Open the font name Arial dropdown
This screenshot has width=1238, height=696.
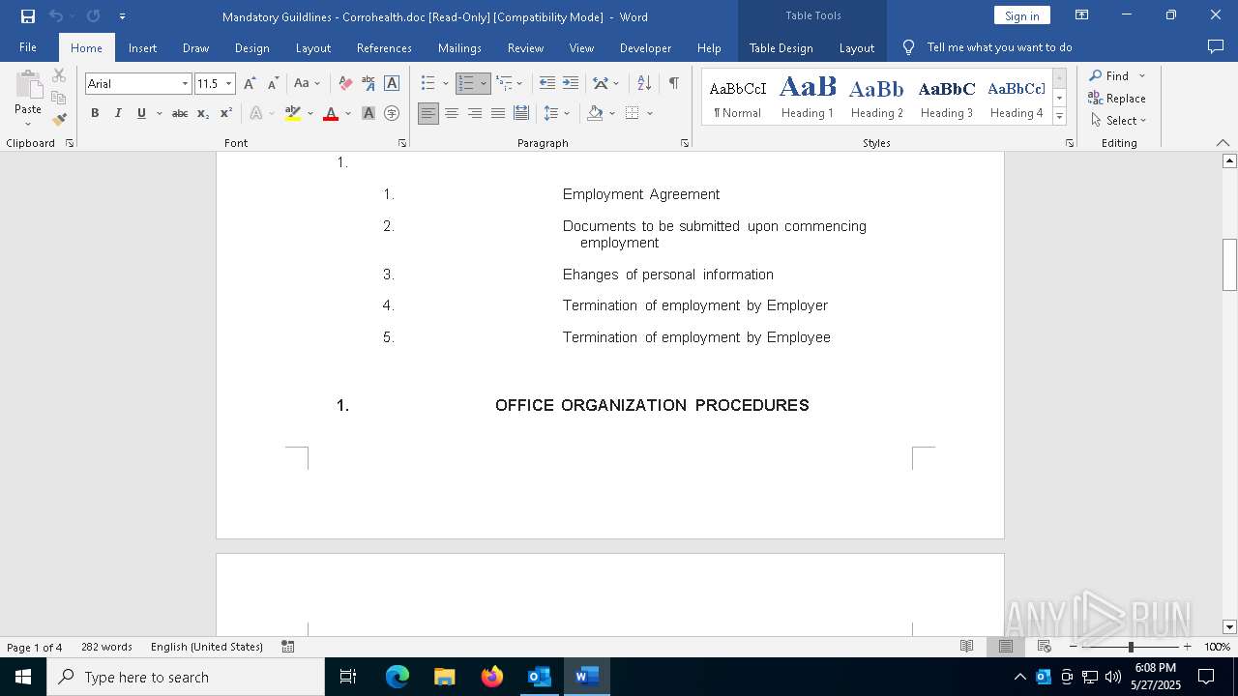185,84
